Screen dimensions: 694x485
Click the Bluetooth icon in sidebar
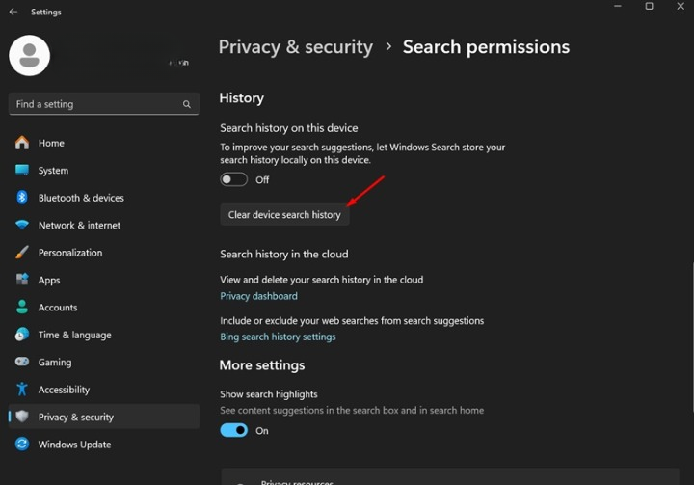click(x=21, y=198)
